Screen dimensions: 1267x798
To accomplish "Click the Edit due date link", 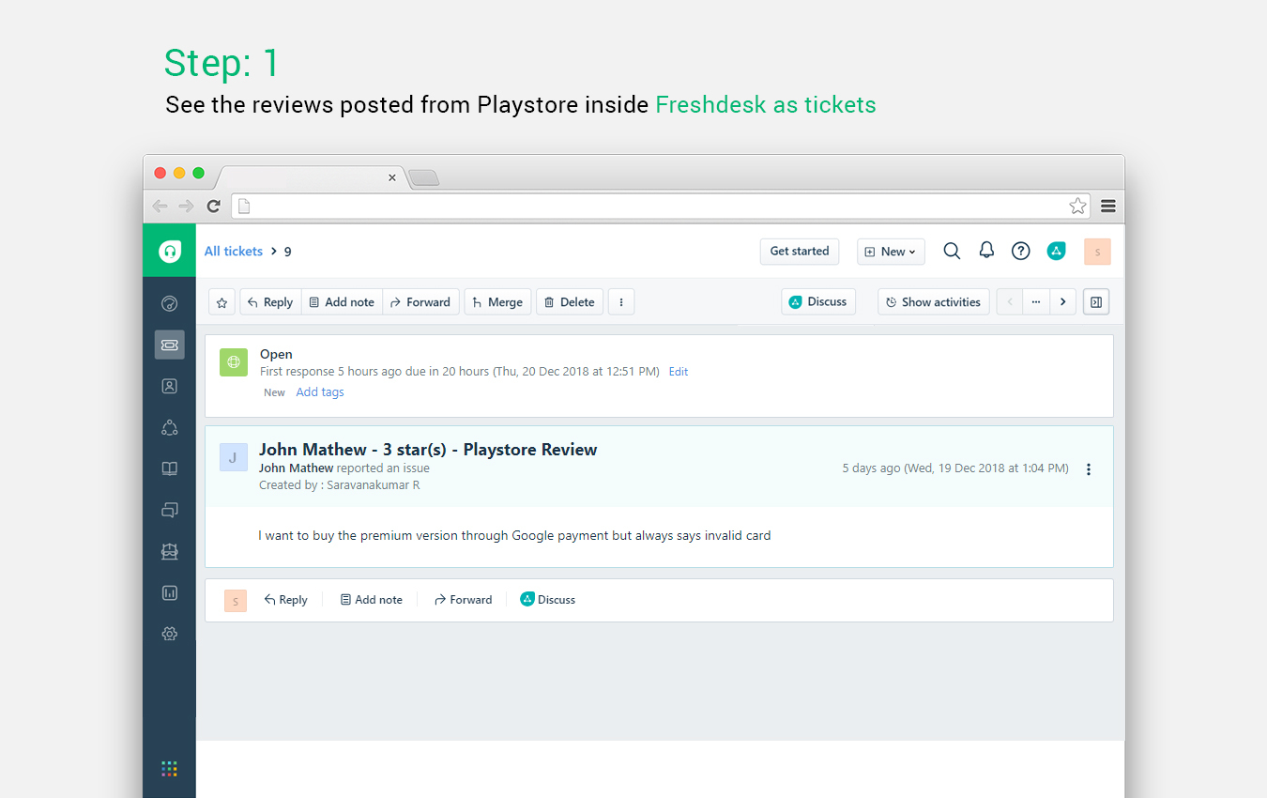I will [x=679, y=372].
